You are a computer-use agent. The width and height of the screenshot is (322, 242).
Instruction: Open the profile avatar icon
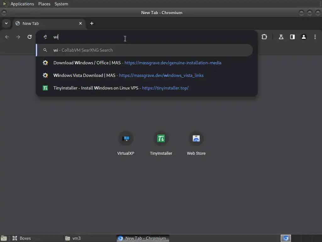(303, 37)
